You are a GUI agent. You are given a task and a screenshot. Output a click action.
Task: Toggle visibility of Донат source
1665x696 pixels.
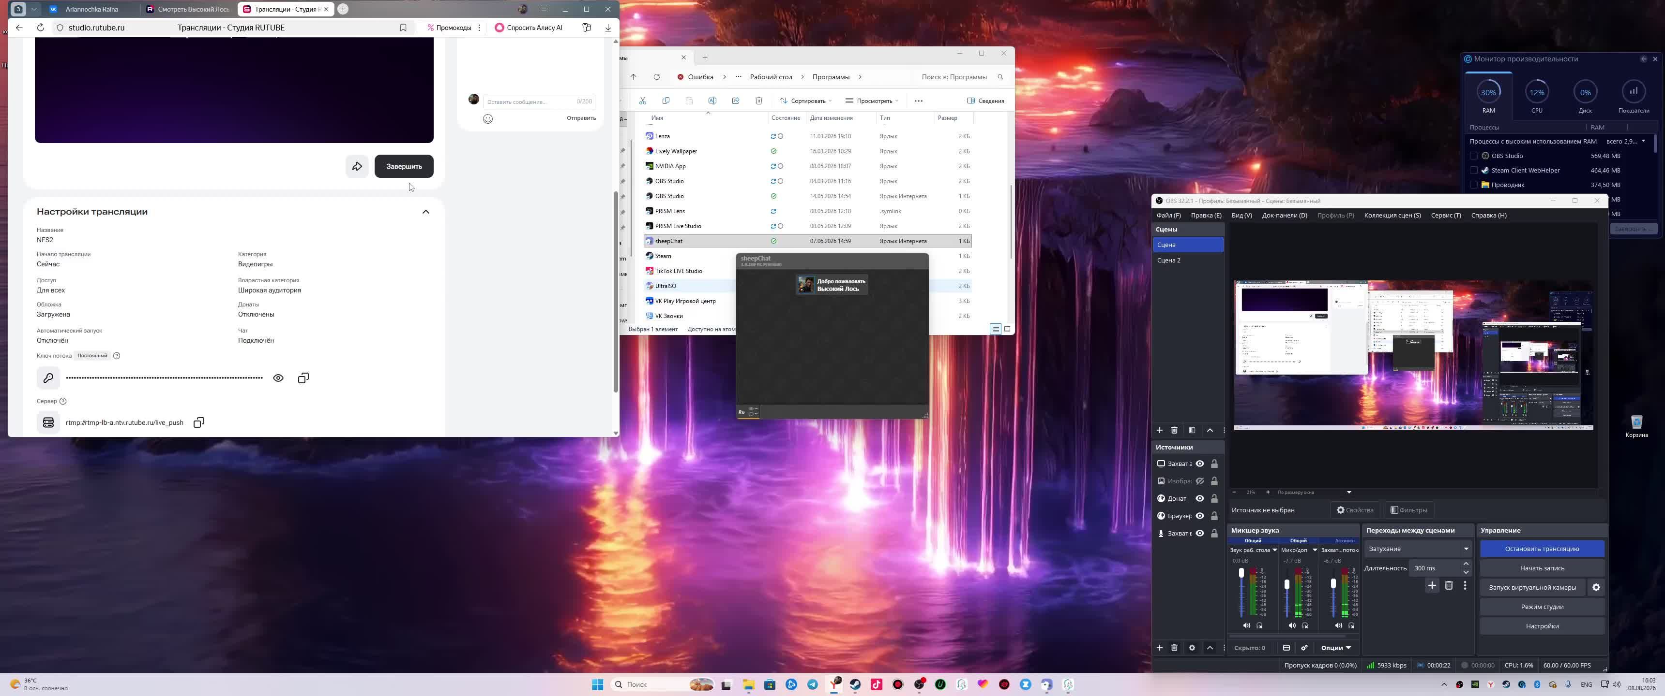click(1200, 498)
